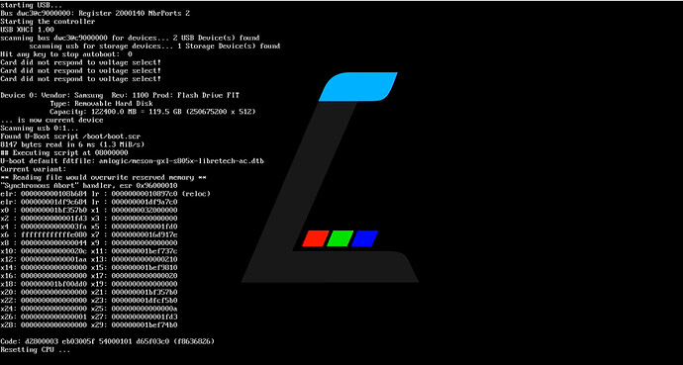Viewport: 683px width, 365px height.
Task: Click the dark gray L-shaped logo base
Action: [x=330, y=267]
